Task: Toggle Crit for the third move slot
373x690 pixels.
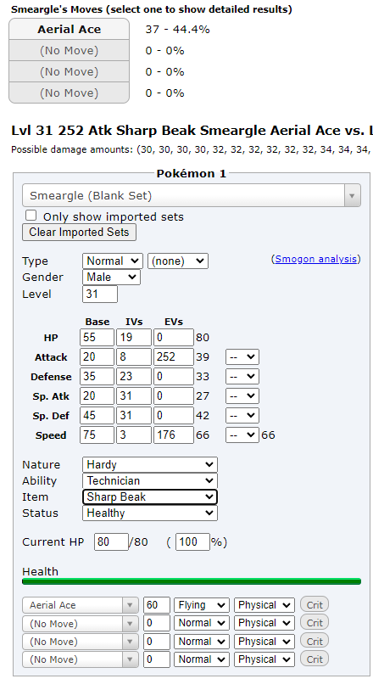Action: point(315,642)
